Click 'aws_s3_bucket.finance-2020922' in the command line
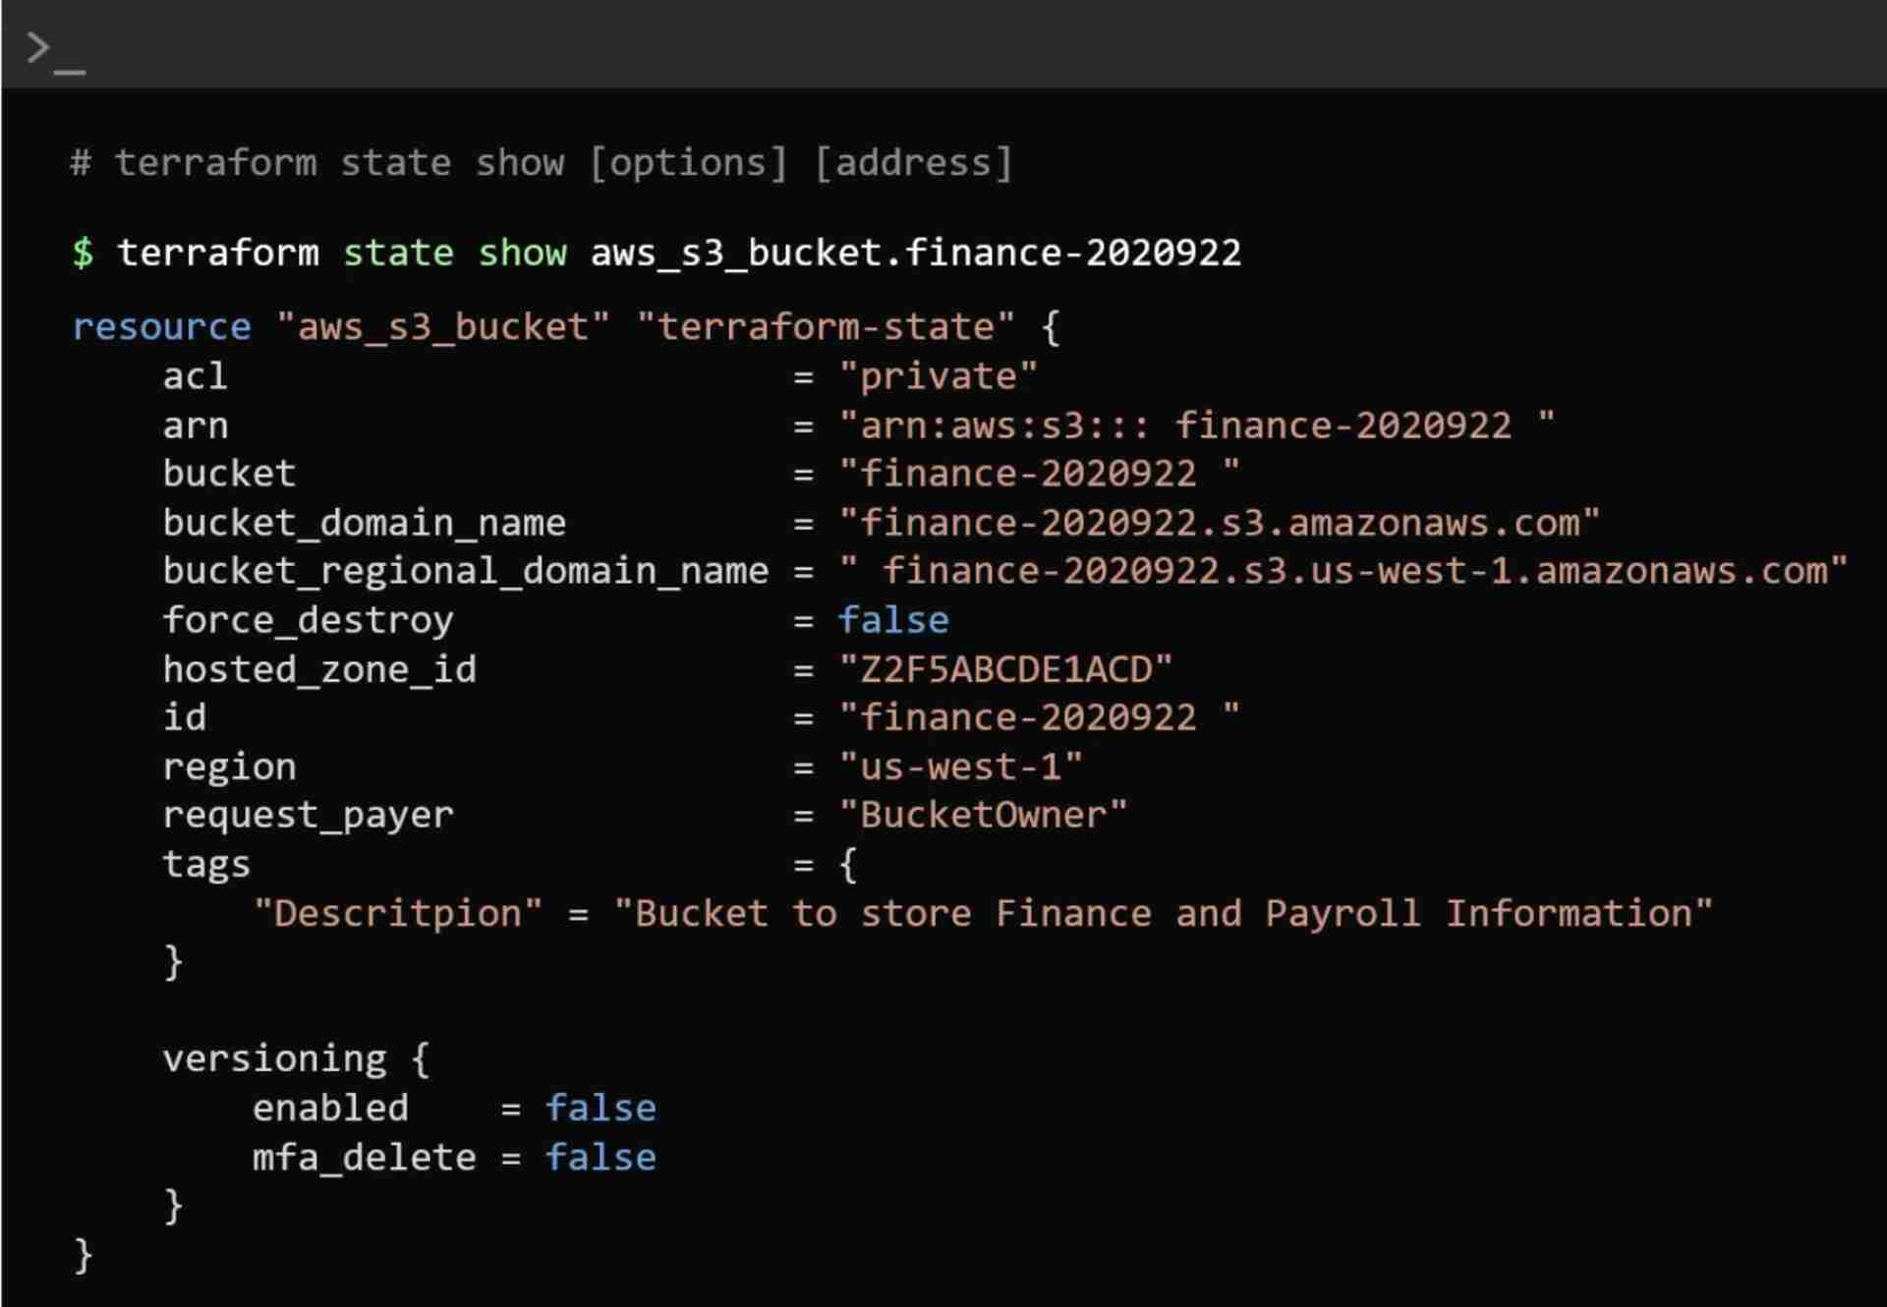Viewport: 1887px width, 1307px height. 916,254
